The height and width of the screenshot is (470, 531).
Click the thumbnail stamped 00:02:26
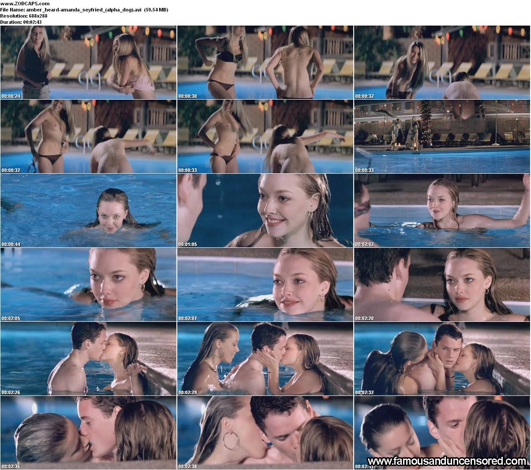[x=88, y=358]
